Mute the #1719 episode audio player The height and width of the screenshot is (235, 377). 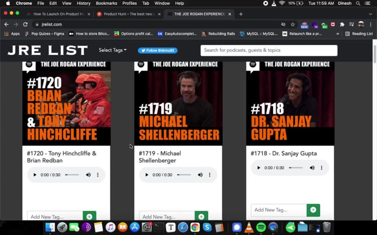200,175
